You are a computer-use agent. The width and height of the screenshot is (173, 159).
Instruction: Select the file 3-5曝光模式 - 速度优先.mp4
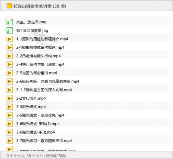[40, 116]
